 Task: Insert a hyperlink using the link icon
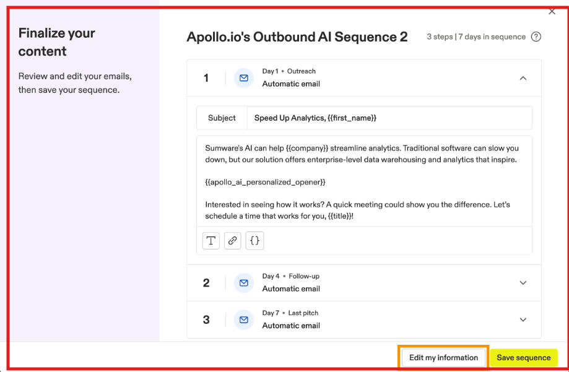click(232, 241)
